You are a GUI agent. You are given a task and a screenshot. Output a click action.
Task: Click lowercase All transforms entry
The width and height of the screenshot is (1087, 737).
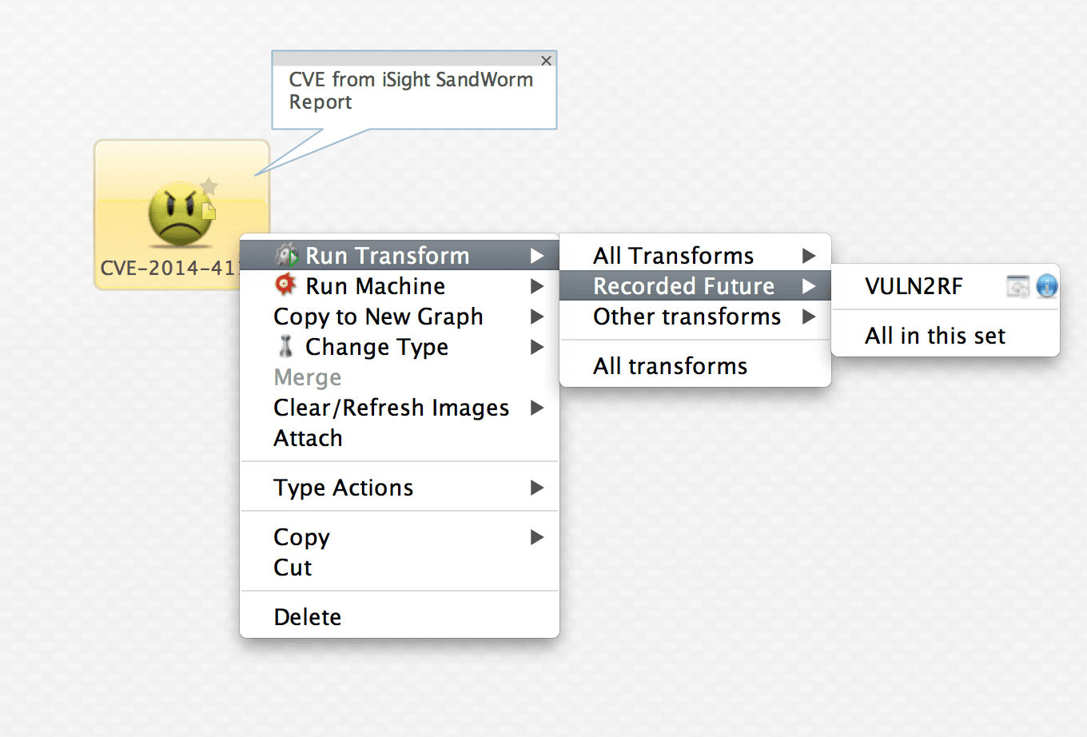(695, 365)
